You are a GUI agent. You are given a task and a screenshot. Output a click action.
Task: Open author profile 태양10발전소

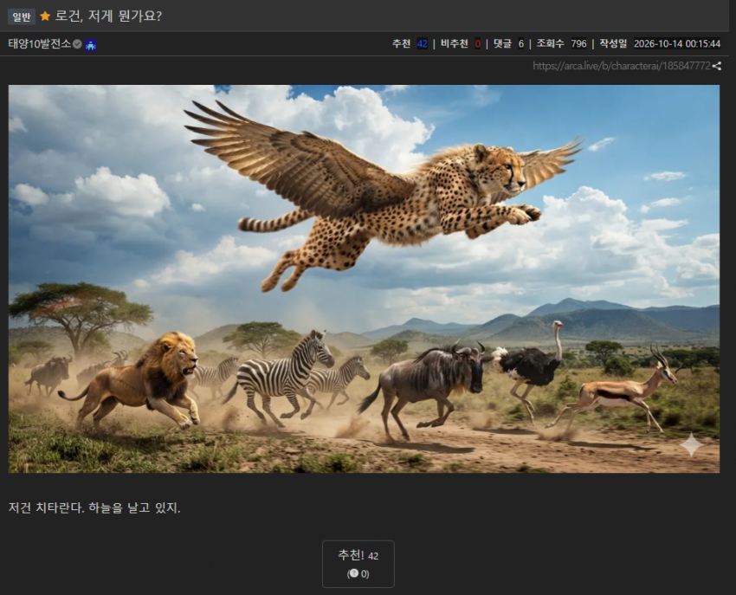(x=40, y=44)
